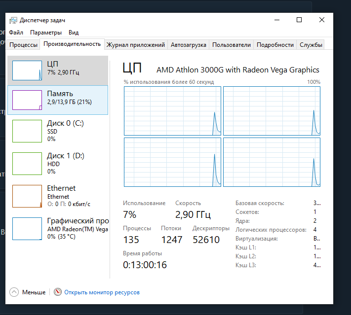Switch to the Журнал приложений tab

(136, 45)
